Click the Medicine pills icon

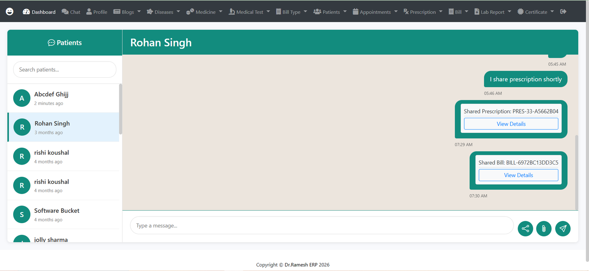click(190, 12)
